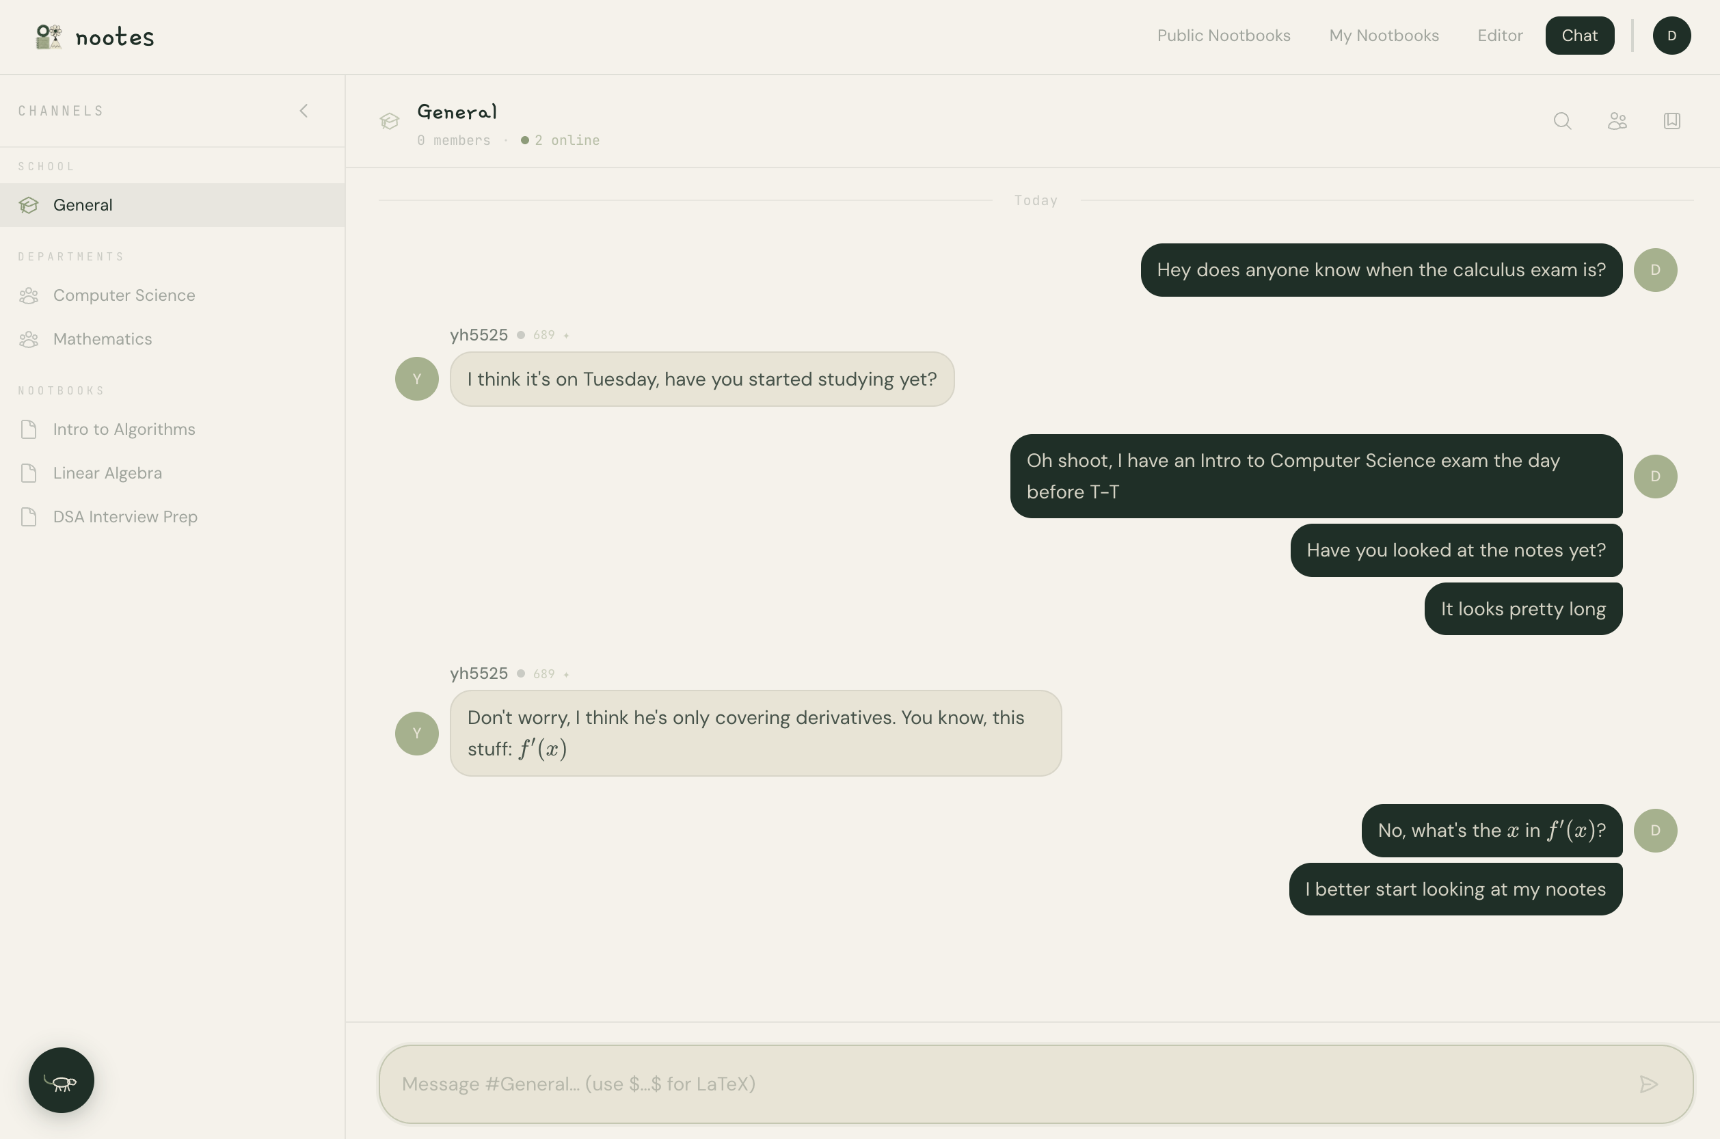Click yh5525's avatar beside Tuesday message
The width and height of the screenshot is (1720, 1139).
tap(416, 379)
